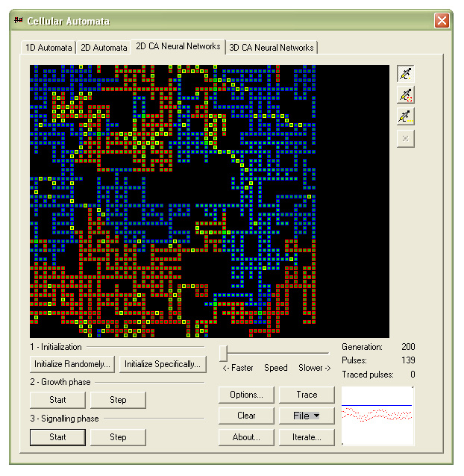Select the syringe tool with red target marker
This screenshot has height=476, width=464.
coord(405,95)
